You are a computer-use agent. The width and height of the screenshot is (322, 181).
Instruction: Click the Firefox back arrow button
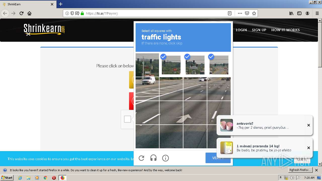(x=5, y=13)
